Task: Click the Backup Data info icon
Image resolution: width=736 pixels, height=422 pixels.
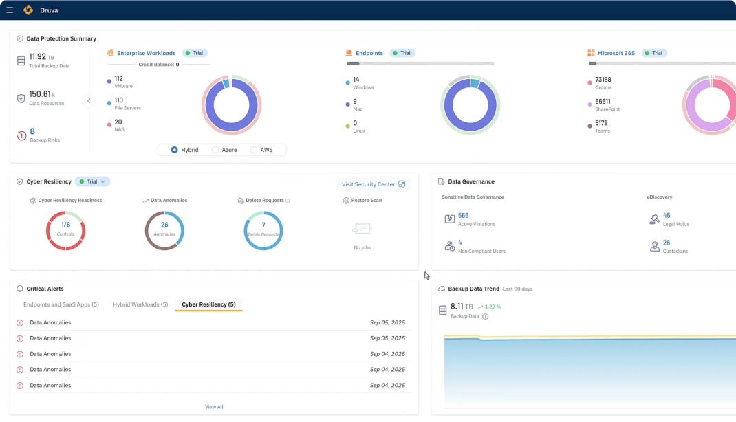Action: (x=485, y=317)
